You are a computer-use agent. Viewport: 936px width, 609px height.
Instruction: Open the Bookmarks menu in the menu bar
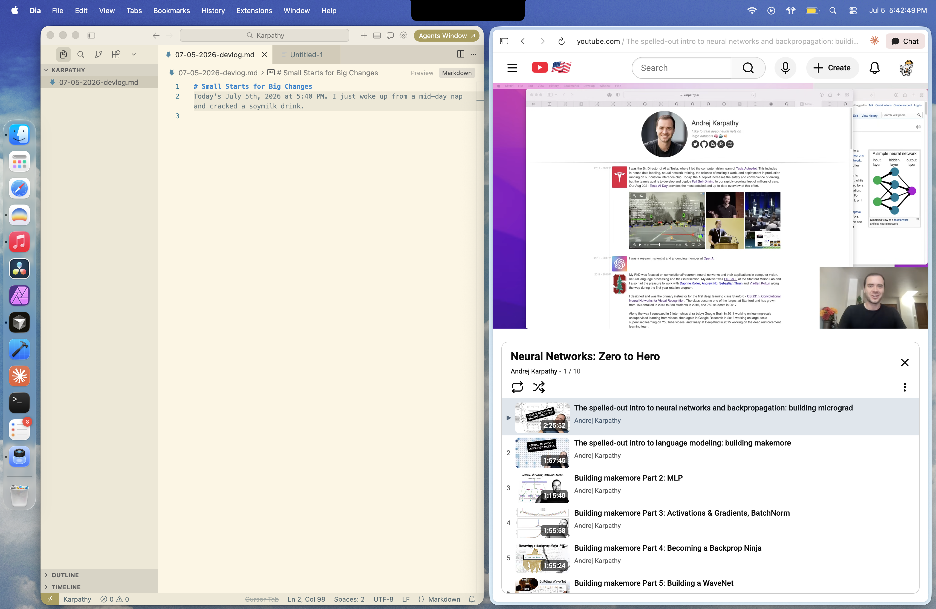pyautogui.click(x=172, y=11)
